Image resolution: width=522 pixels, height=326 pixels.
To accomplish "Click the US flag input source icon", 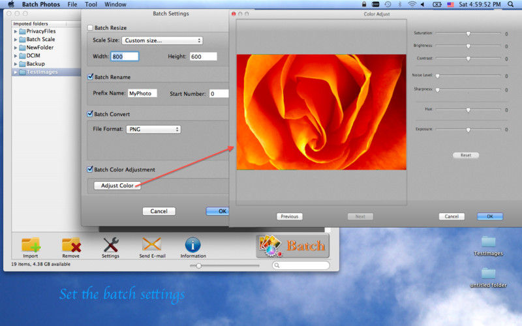I will pyautogui.click(x=450, y=5).
